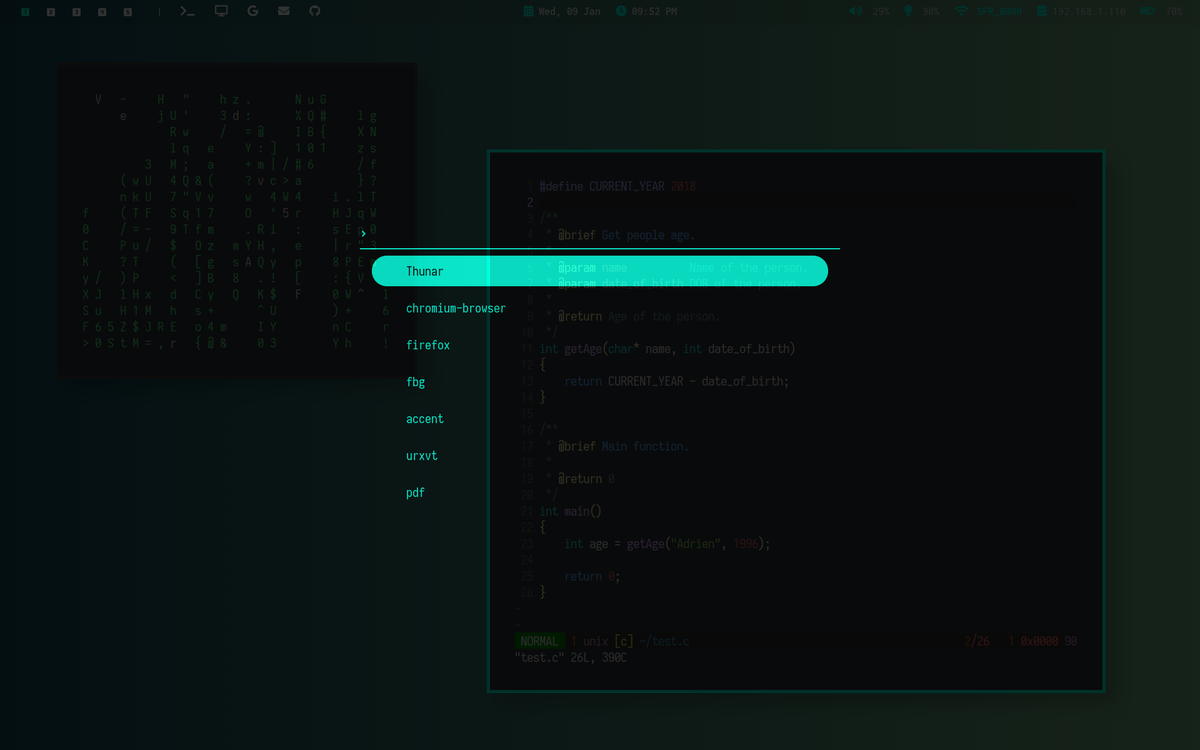The width and height of the screenshot is (1200, 750).
Task: Click the calendar icon beside the date
Action: (529, 11)
